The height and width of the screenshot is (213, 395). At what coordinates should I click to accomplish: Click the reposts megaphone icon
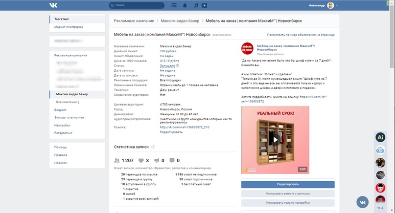click(157, 160)
